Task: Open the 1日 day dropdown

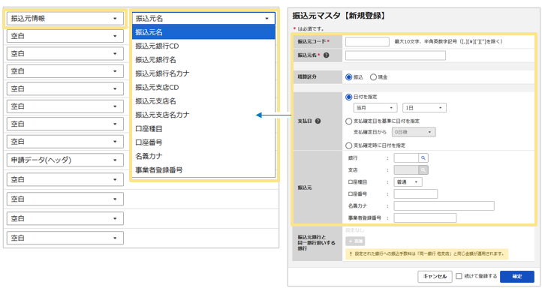Action: (x=424, y=108)
